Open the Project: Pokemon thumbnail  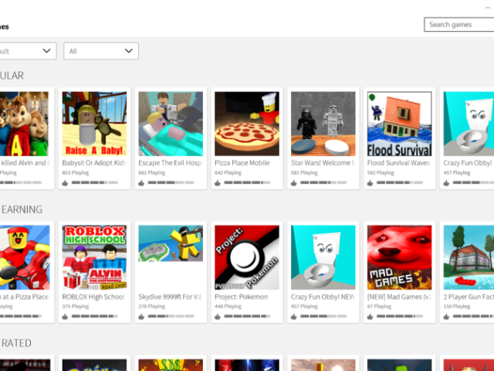(247, 257)
